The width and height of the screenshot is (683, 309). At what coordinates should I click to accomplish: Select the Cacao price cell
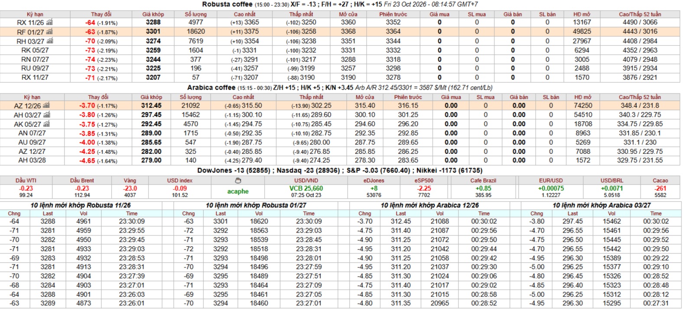[x=660, y=188]
